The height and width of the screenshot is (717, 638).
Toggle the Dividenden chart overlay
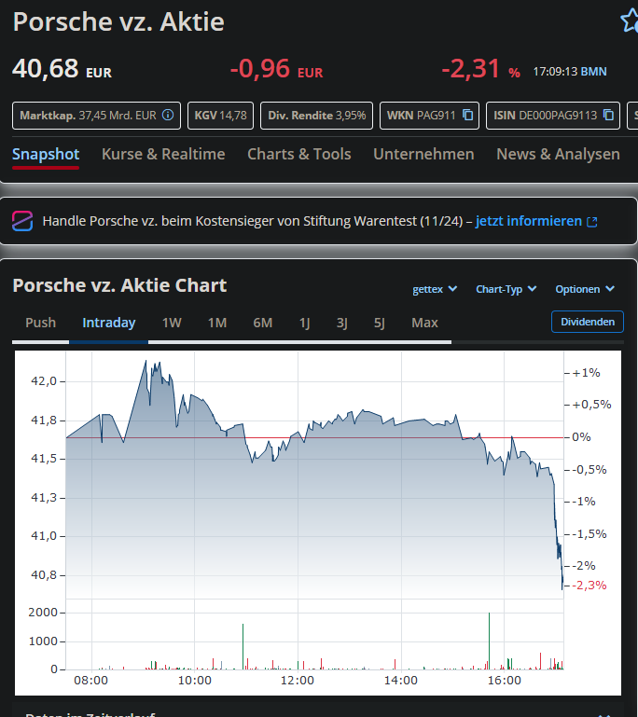[588, 322]
